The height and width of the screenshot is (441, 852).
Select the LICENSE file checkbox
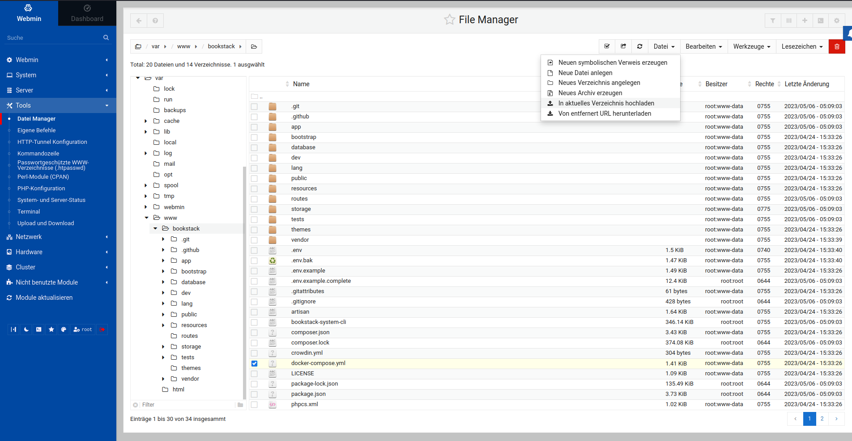[254, 374]
